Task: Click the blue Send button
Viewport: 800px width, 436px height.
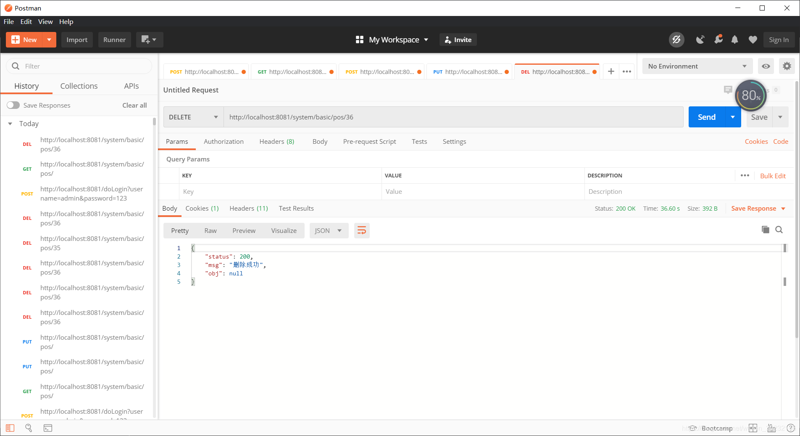Action: coord(707,117)
